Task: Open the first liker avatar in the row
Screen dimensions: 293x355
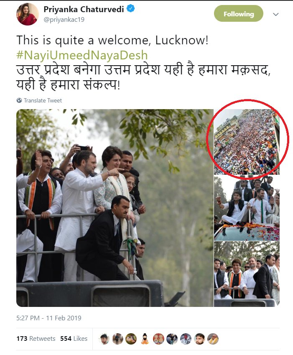Action: (x=104, y=339)
